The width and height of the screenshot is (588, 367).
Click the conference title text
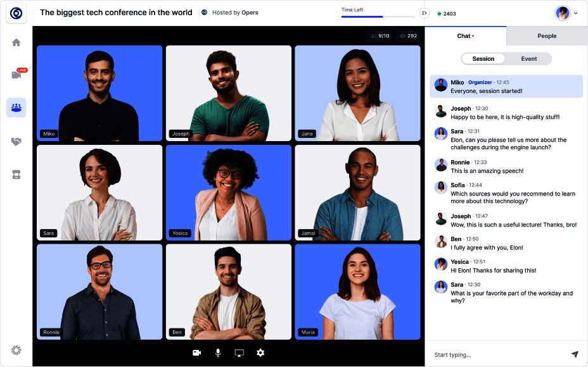[x=116, y=13]
